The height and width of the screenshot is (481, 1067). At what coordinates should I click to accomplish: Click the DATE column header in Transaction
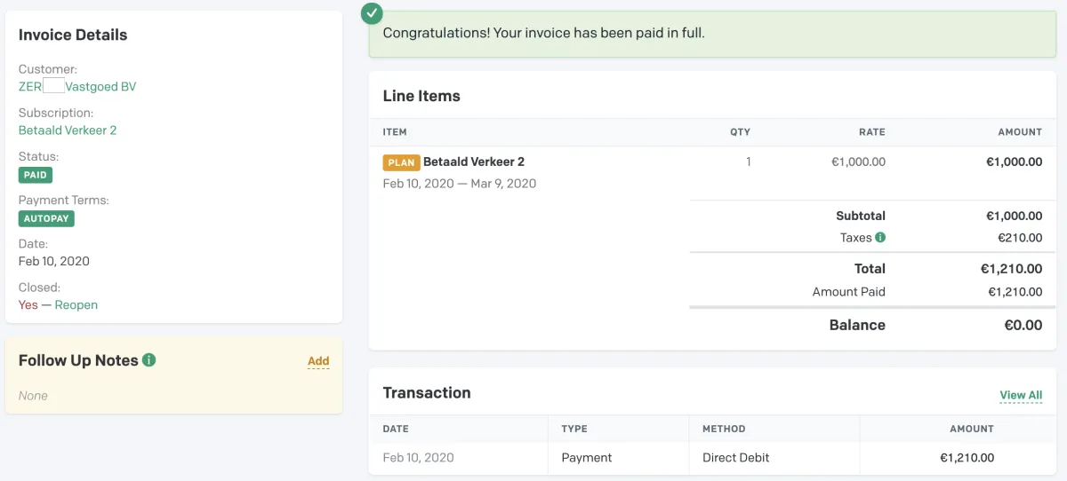[x=396, y=429]
